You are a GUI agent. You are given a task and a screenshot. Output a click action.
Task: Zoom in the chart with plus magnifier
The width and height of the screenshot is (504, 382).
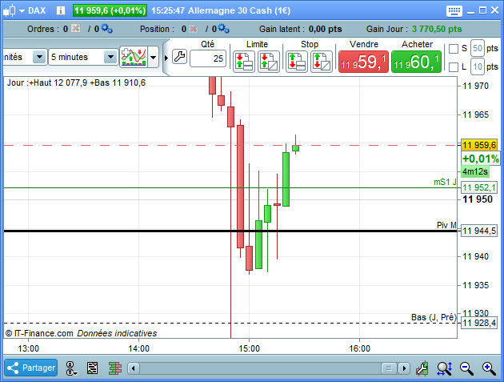[x=489, y=368]
